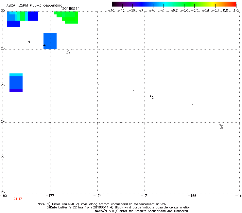Image resolution: width=242 pixels, height=213 pixels.
Task: Click the blue data block at 26N
Action: point(16,83)
